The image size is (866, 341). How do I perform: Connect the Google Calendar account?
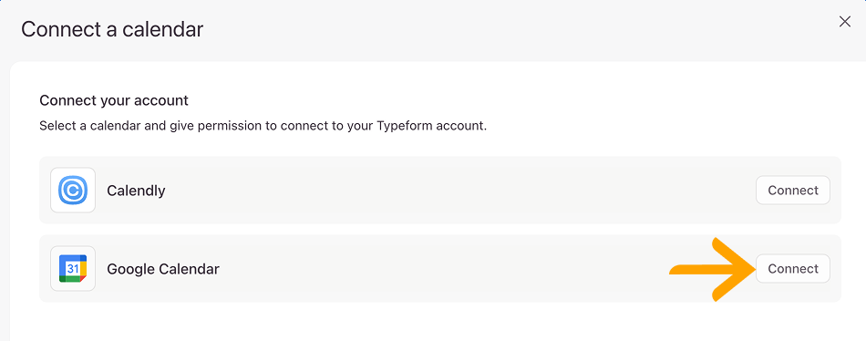click(x=792, y=269)
